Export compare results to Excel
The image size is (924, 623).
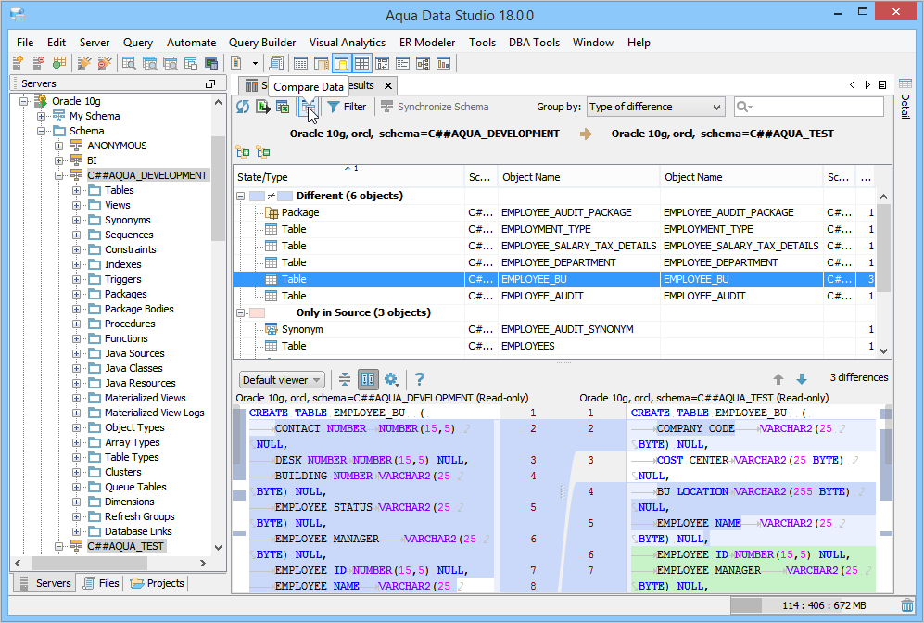[283, 107]
